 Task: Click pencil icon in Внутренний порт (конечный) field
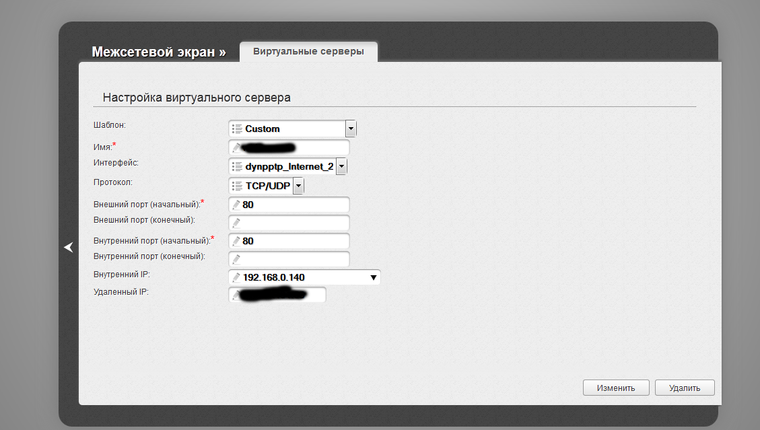click(x=236, y=259)
